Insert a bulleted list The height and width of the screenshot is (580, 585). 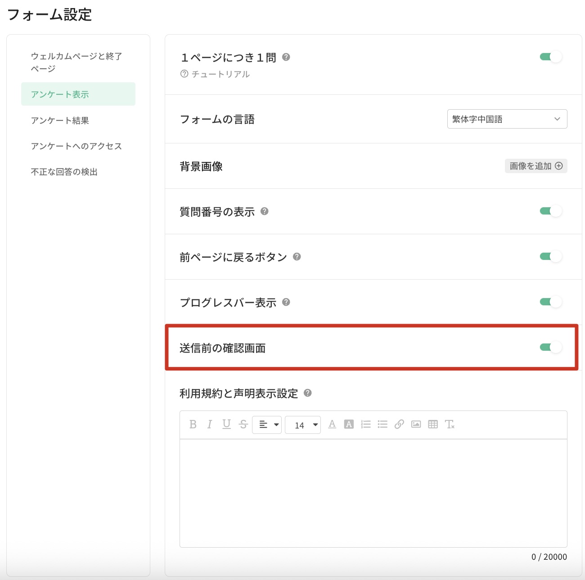[x=382, y=424]
